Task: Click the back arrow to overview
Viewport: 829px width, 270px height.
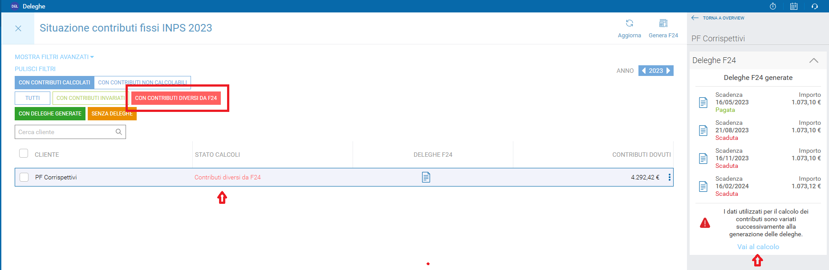Action: (695, 18)
